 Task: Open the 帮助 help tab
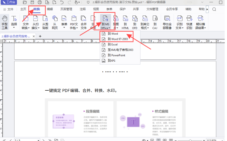coord(202,9)
